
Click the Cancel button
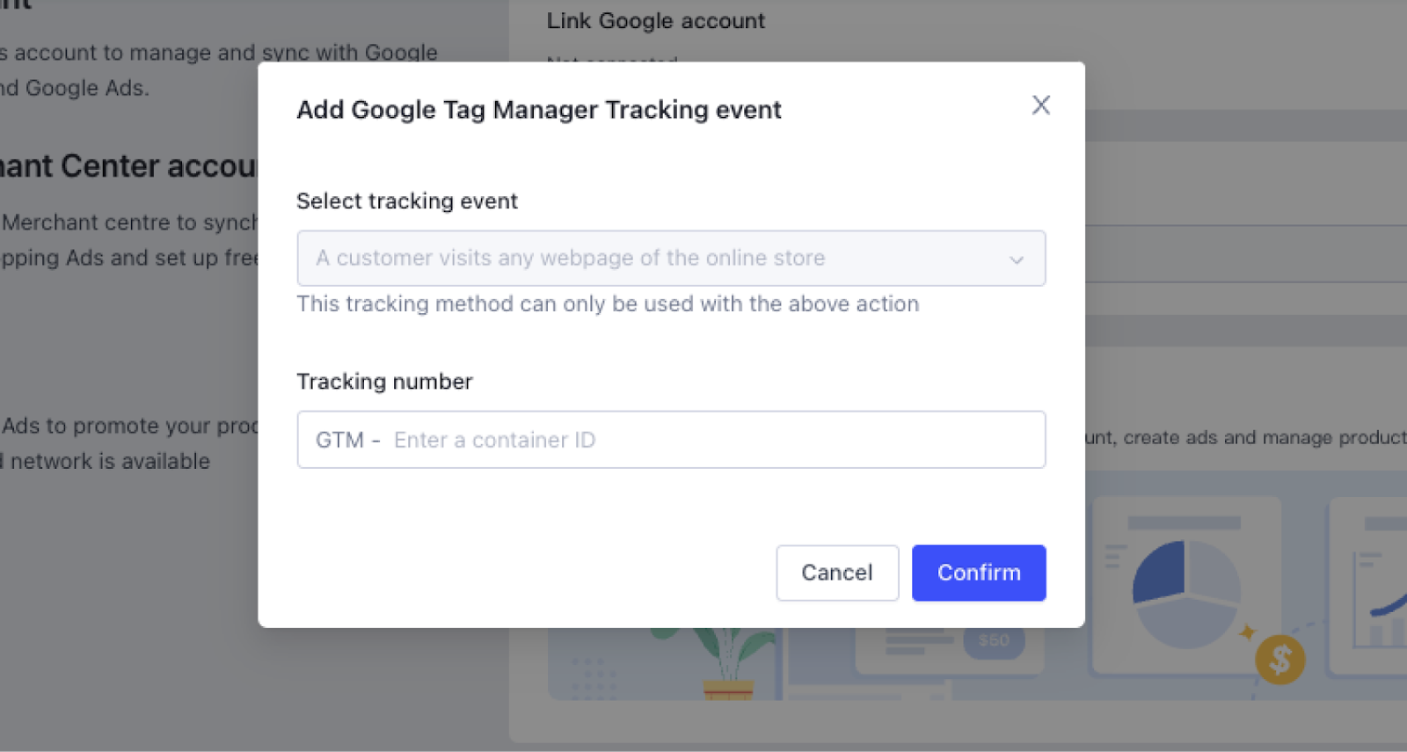pyautogui.click(x=837, y=573)
